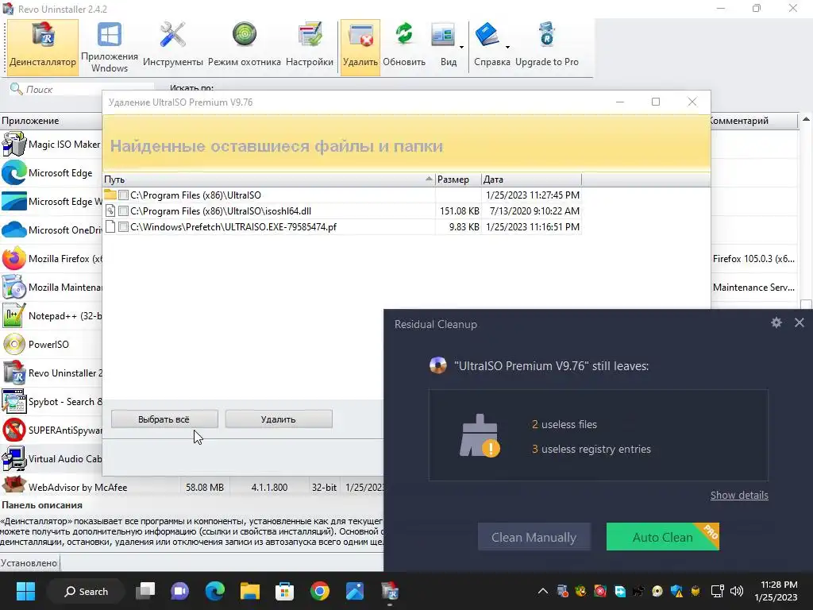Click the Удалить button in leftover dialog

point(279,419)
